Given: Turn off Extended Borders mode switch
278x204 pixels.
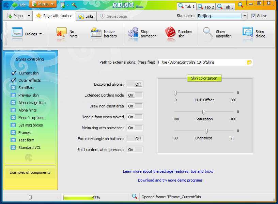Looking at the screenshot, I should tap(135, 95).
